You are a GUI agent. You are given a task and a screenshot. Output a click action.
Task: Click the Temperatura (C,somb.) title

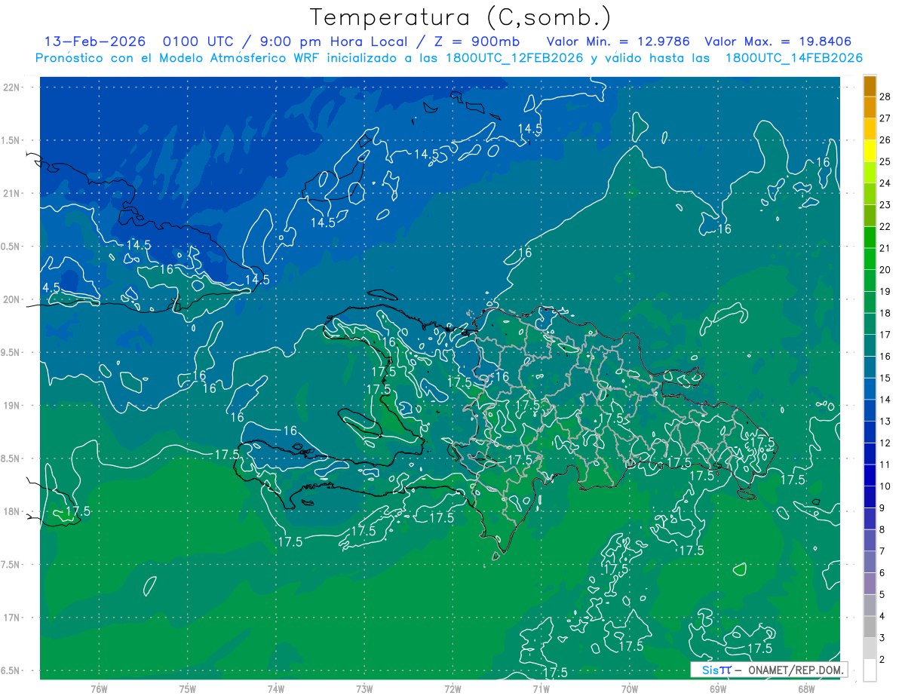460,17
